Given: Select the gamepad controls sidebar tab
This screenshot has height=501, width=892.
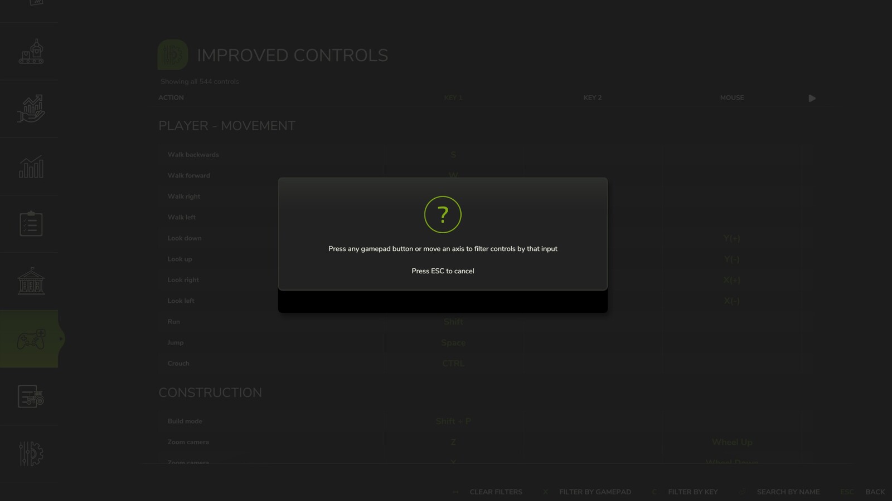Looking at the screenshot, I should coord(31,339).
